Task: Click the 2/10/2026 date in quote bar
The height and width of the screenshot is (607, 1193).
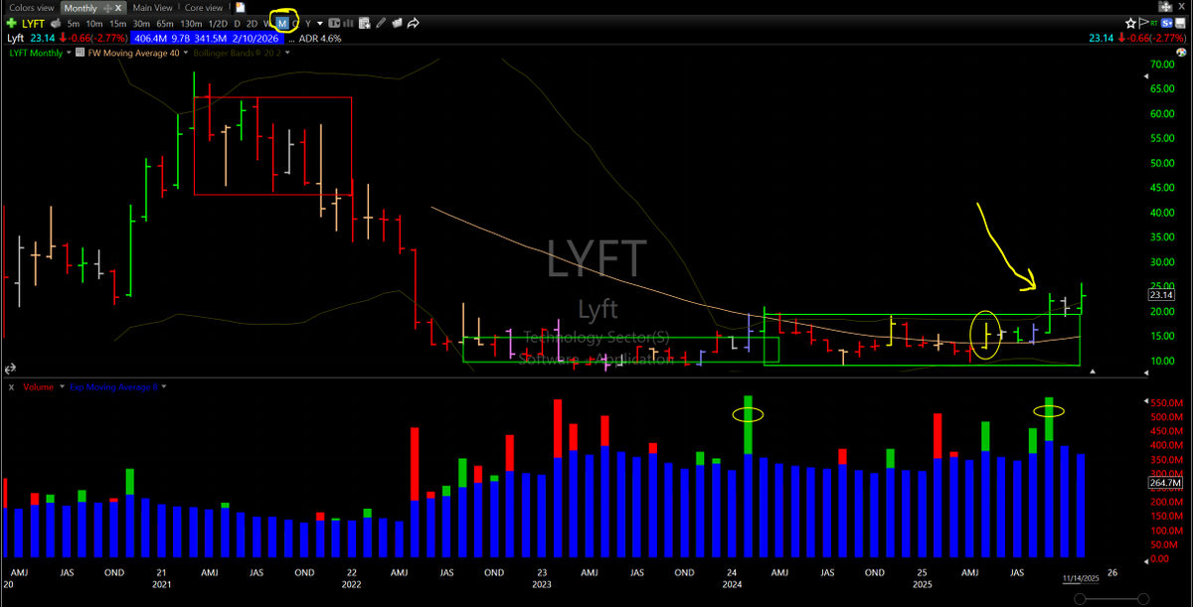Action: [257, 39]
